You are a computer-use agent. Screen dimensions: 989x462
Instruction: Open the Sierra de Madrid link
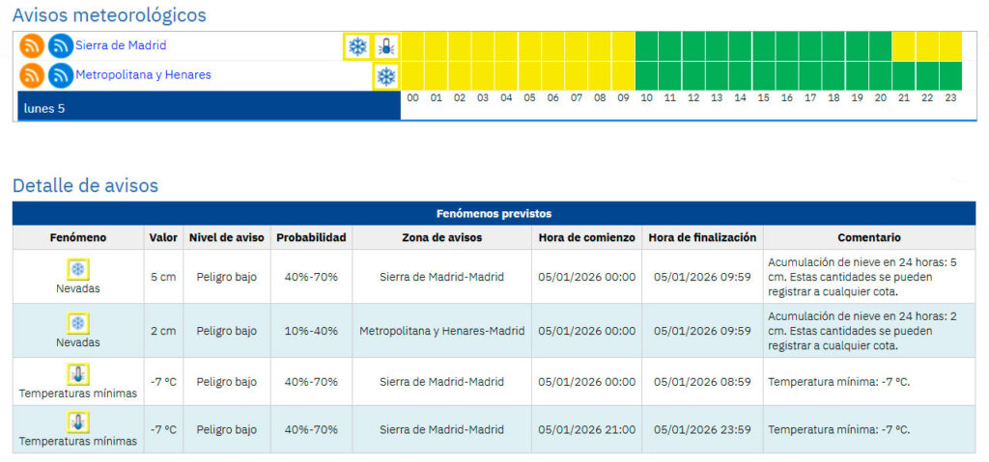(x=121, y=45)
